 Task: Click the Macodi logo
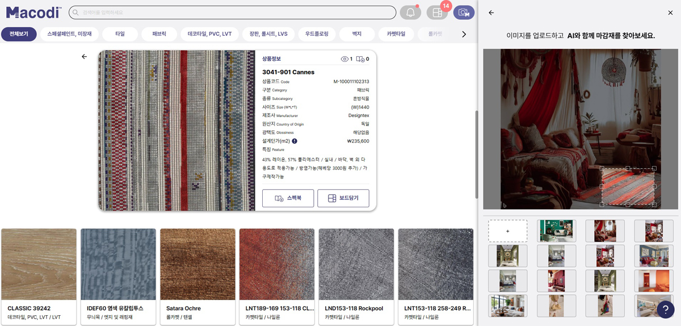pos(33,12)
